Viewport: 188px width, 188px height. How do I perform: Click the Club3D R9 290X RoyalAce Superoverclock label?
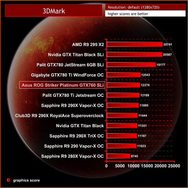pos(59,116)
